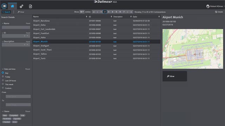This screenshot has height=126, width=225.
Task: Select the Airport_Surat_Thani row
Action: click(96, 50)
